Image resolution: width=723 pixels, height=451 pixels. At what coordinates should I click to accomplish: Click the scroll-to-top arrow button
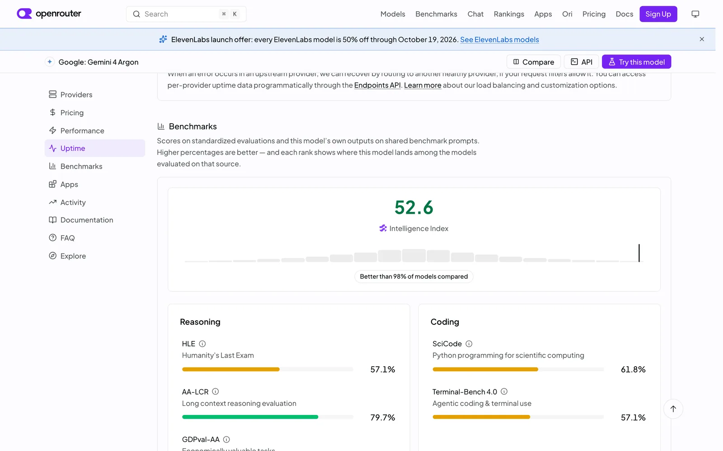(x=673, y=409)
